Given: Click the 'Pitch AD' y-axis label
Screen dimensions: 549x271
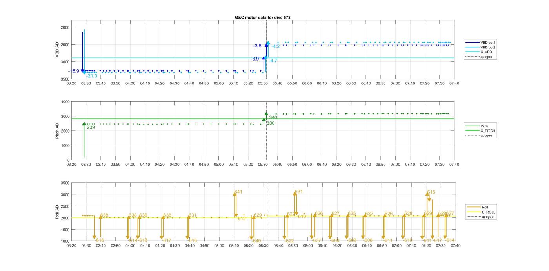Looking at the screenshot, I should pos(57,131).
